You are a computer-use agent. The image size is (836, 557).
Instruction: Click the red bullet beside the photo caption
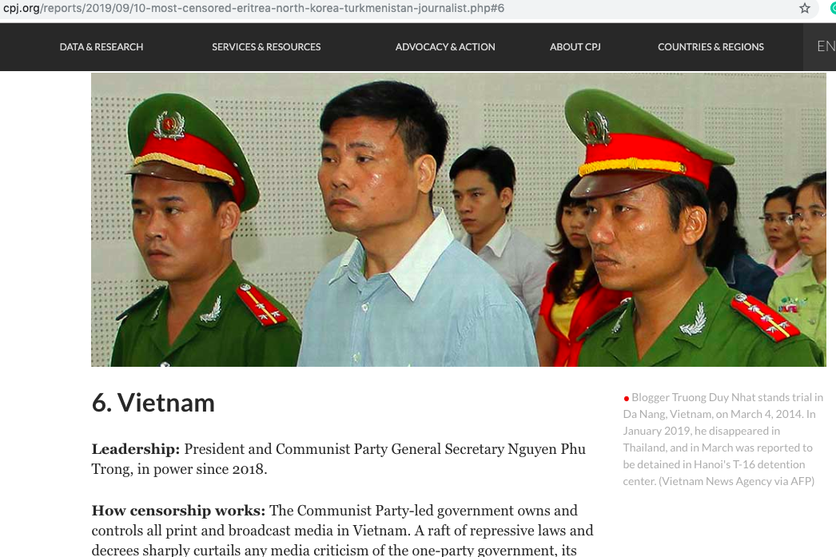coord(626,398)
